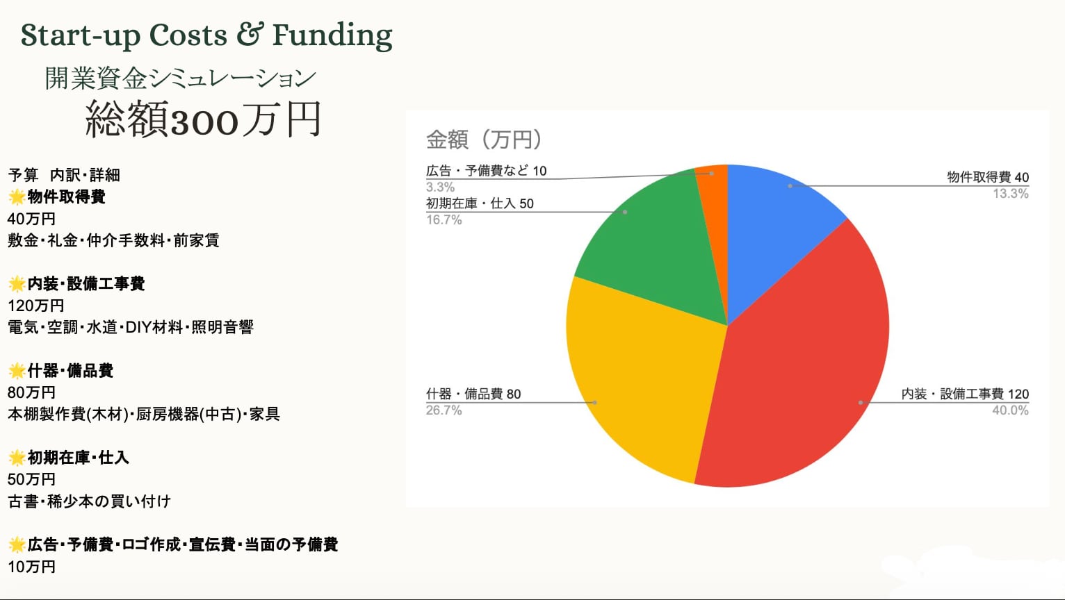Click the 40.0% percentage label

click(x=1010, y=410)
